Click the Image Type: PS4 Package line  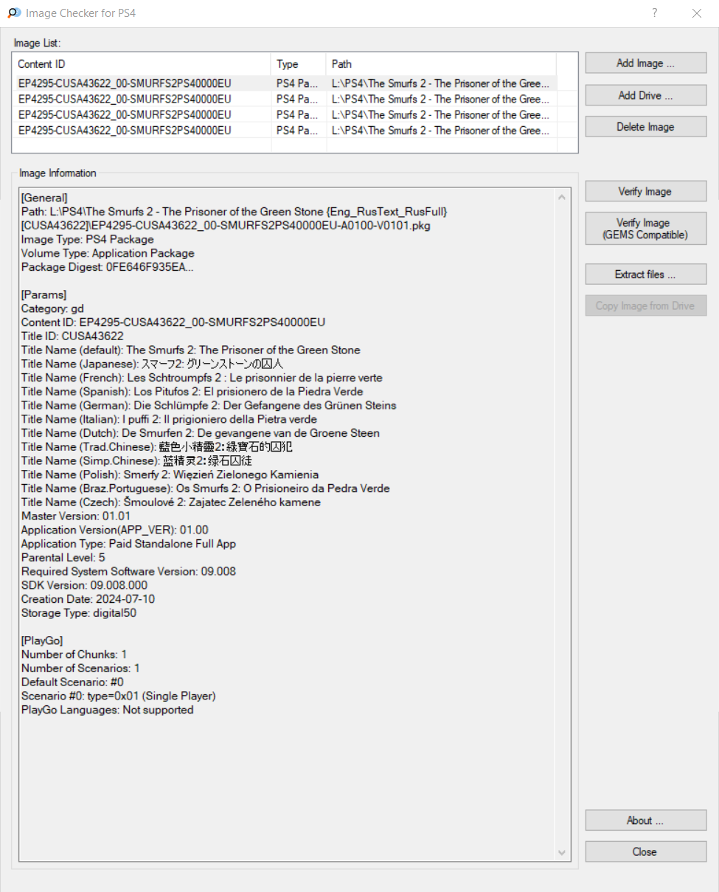[x=87, y=239]
